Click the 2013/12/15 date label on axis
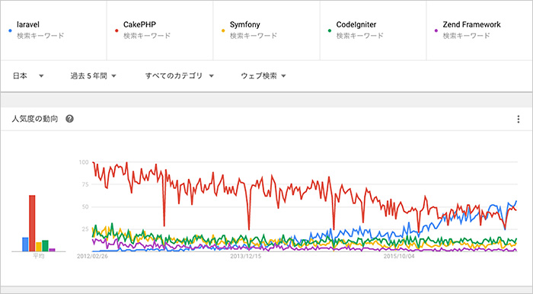 point(246,256)
